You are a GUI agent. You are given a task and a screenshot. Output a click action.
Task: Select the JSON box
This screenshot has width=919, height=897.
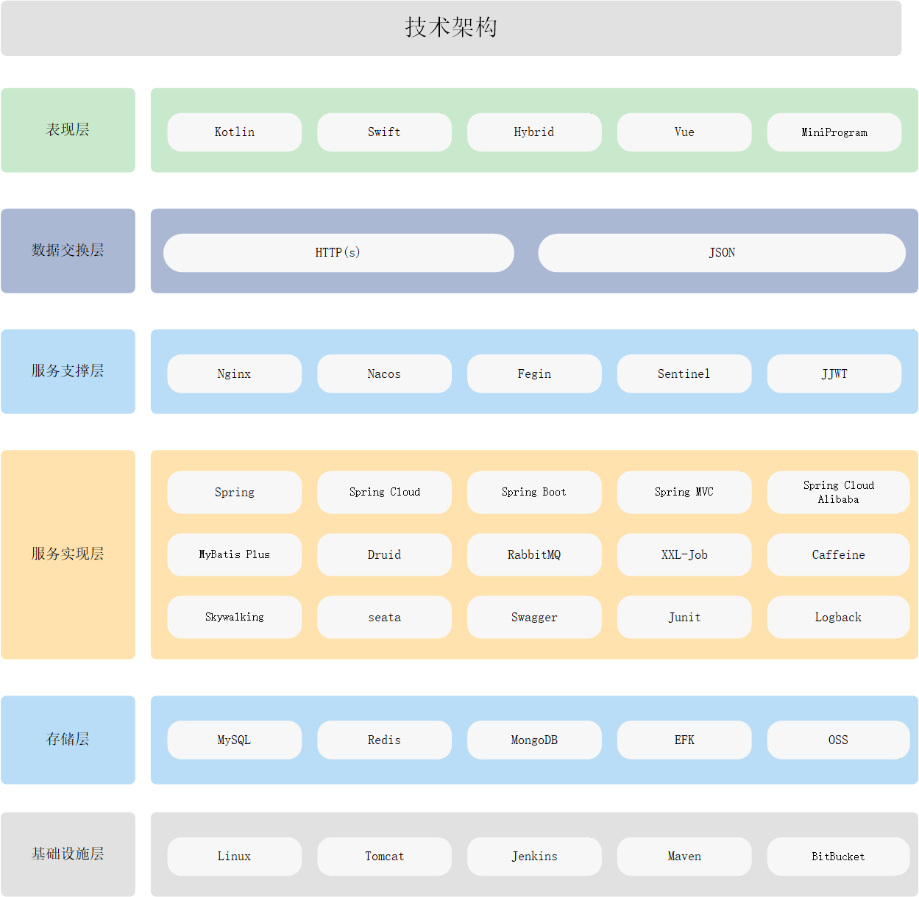[722, 253]
